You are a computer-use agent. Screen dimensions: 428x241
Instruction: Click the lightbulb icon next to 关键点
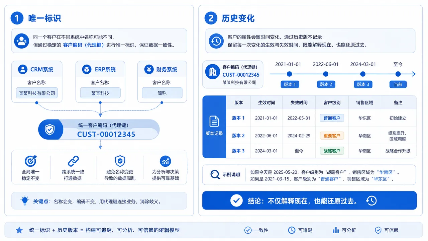click(x=25, y=200)
